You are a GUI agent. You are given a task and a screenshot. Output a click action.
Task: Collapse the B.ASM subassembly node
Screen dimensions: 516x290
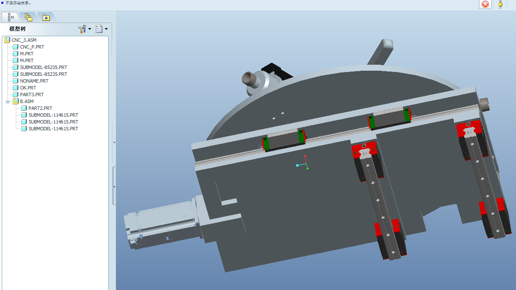point(7,101)
